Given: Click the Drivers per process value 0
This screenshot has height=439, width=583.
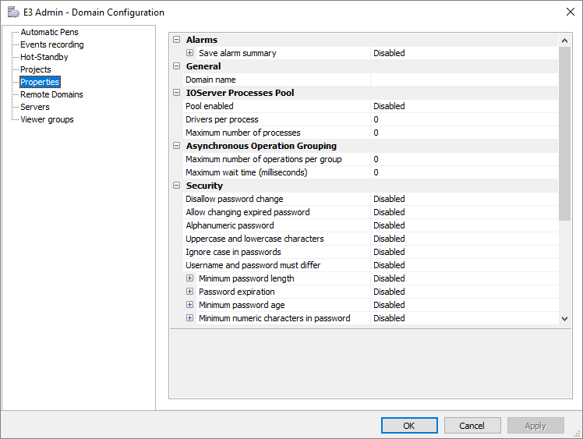Looking at the screenshot, I should (465, 119).
